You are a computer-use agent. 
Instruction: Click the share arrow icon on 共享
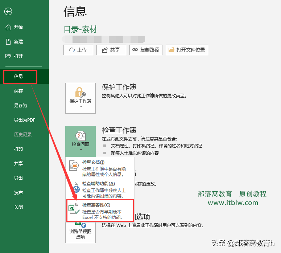click(x=105, y=50)
